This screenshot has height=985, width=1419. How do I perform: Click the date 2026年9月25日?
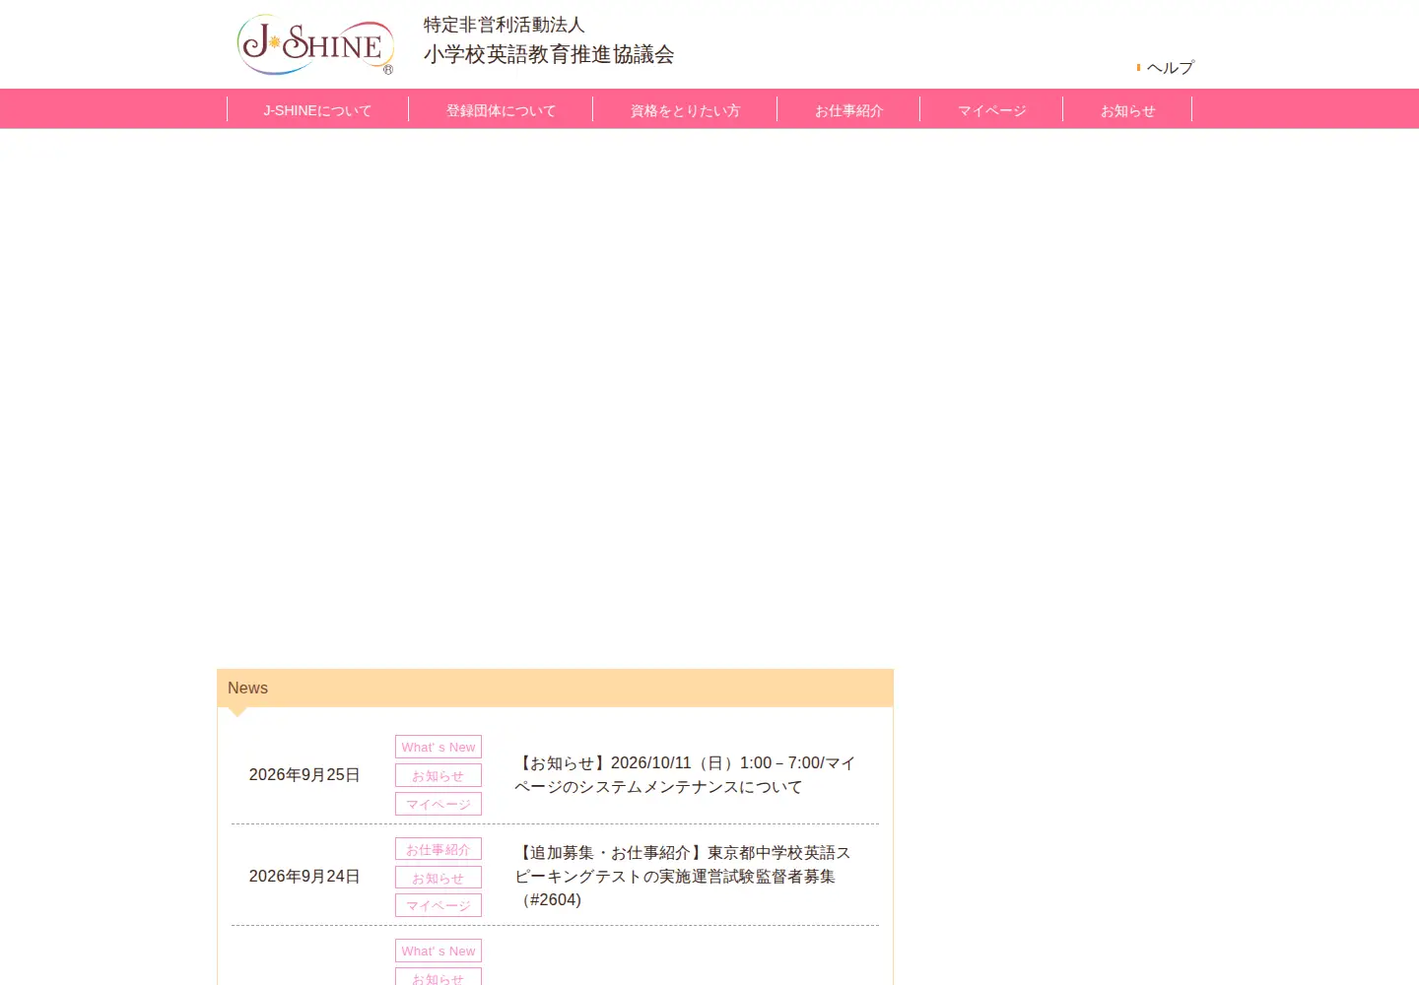(x=304, y=775)
